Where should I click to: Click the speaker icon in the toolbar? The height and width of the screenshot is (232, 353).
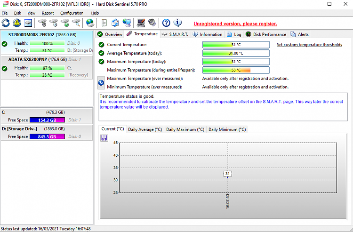(152, 23)
